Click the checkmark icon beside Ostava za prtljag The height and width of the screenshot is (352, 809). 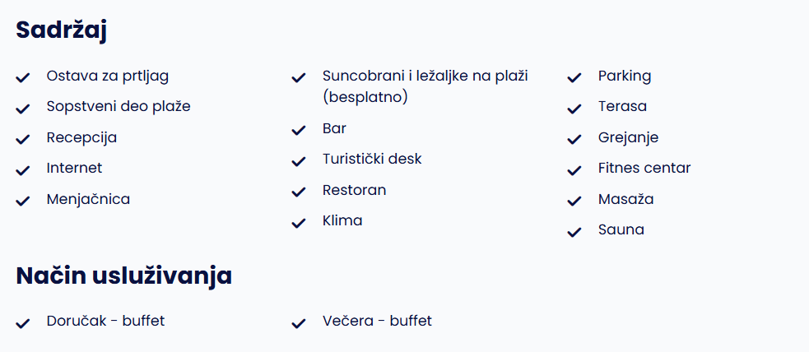point(22,78)
